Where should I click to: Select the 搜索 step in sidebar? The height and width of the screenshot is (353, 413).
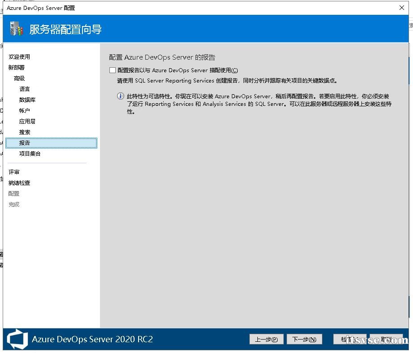[x=25, y=132]
